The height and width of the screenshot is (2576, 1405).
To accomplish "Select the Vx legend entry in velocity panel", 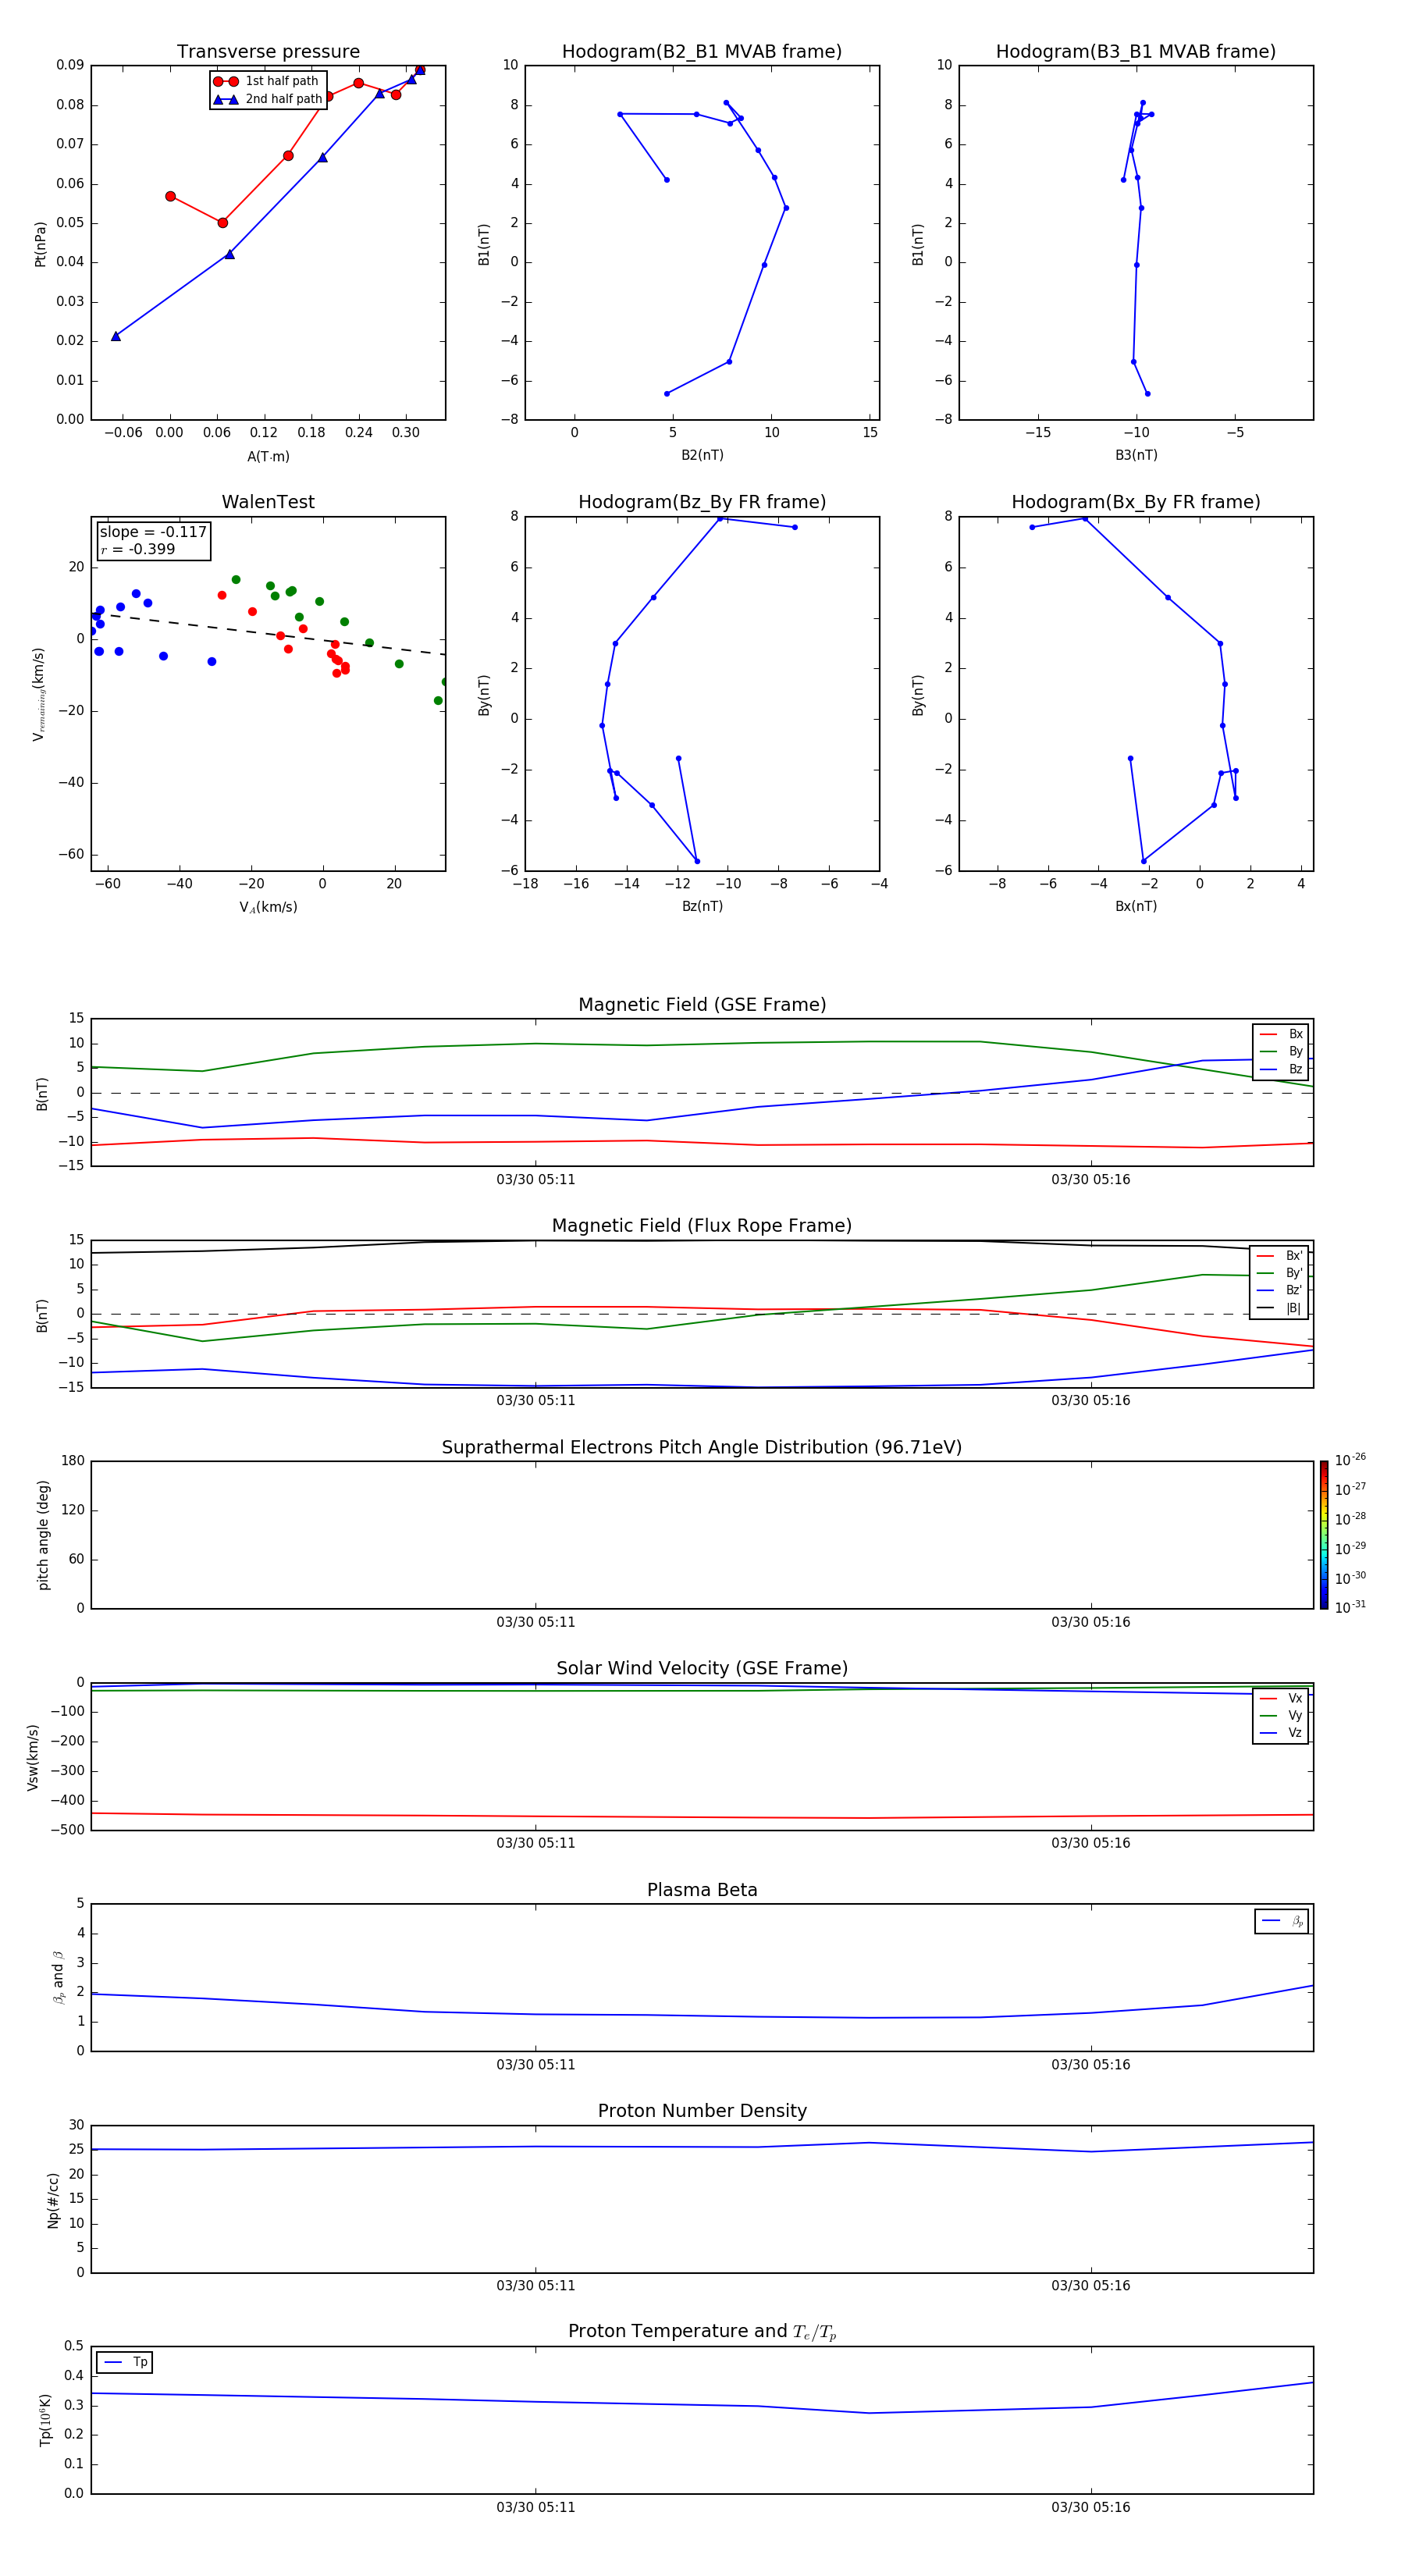I will tap(1281, 1699).
